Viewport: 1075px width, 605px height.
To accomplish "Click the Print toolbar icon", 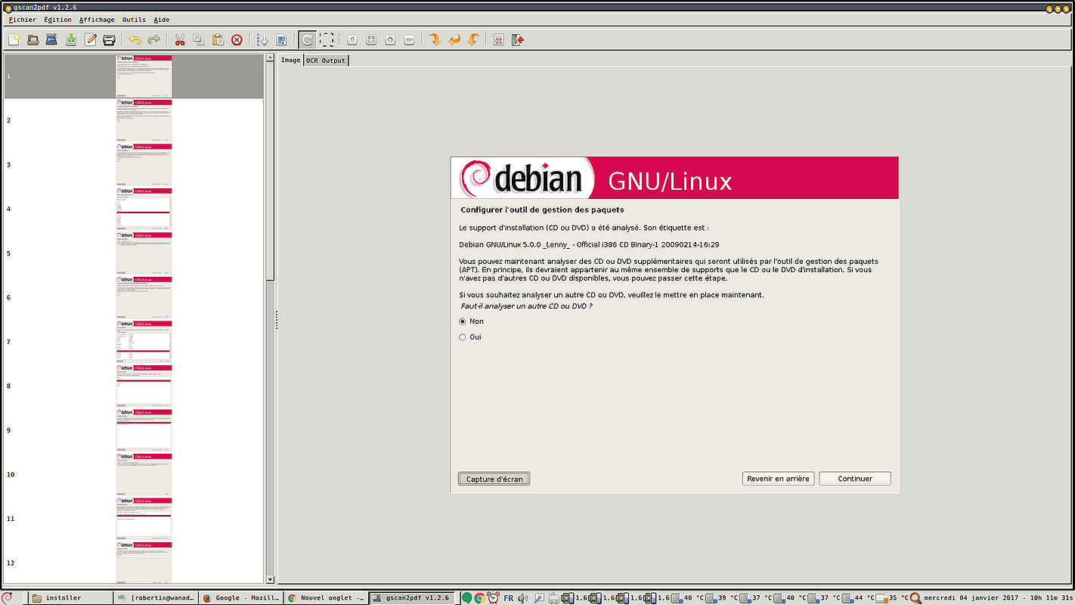I will tap(110, 39).
